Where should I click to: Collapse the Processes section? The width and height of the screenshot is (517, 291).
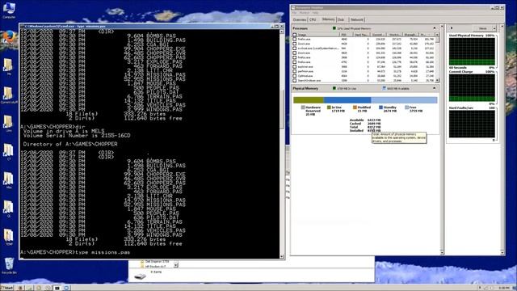pyautogui.click(x=435, y=28)
